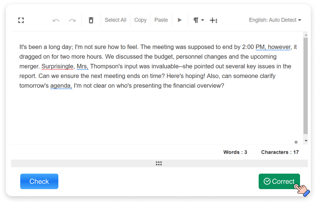Toggle paragraph marks with the pilcrow icon

tap(196, 20)
